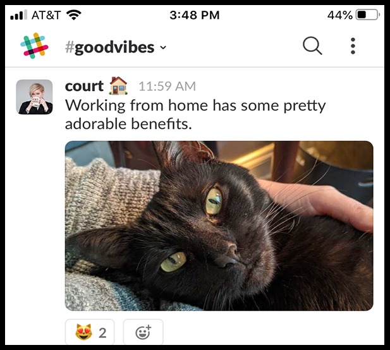Tap the Wi-Fi status icon
Screen dimensions: 390x350
tap(73, 15)
